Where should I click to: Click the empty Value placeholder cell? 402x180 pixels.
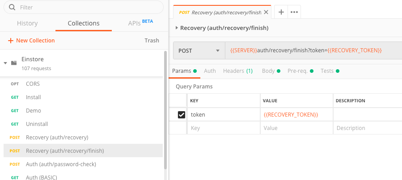pos(296,128)
